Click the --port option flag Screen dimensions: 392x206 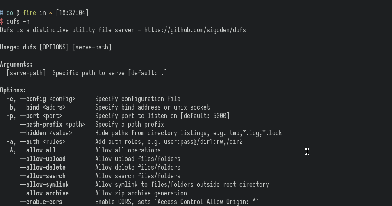30,116
